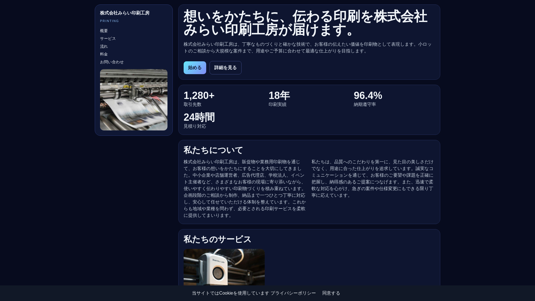Image resolution: width=535 pixels, height=301 pixels.
Task: Click the printing press photo in sidebar
Action: tap(134, 100)
